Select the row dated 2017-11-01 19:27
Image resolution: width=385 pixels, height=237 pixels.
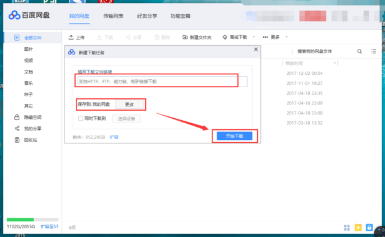coord(304,83)
